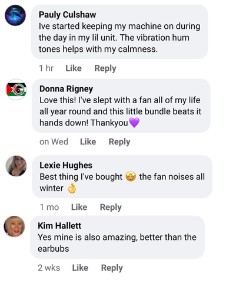Like Kim Hallett's comment
The width and height of the screenshot is (226, 283).
tap(80, 268)
